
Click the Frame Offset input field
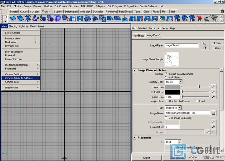coord(172,127)
